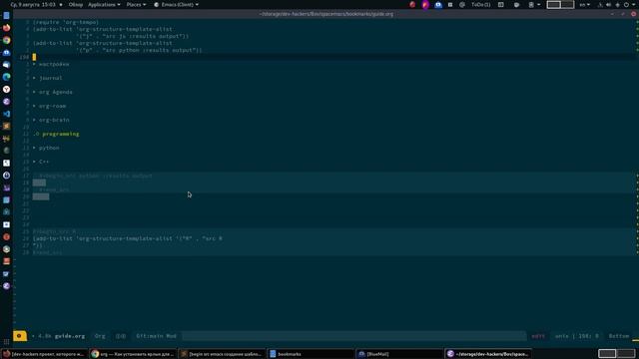Open the Places menu
This screenshot has height=359, width=639.
[x=136, y=4]
